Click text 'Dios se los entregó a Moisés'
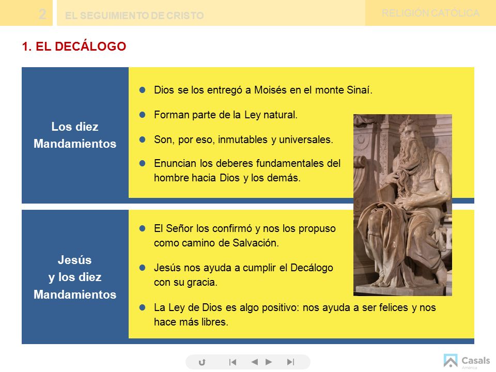This screenshot has height=372, width=496. [221, 90]
